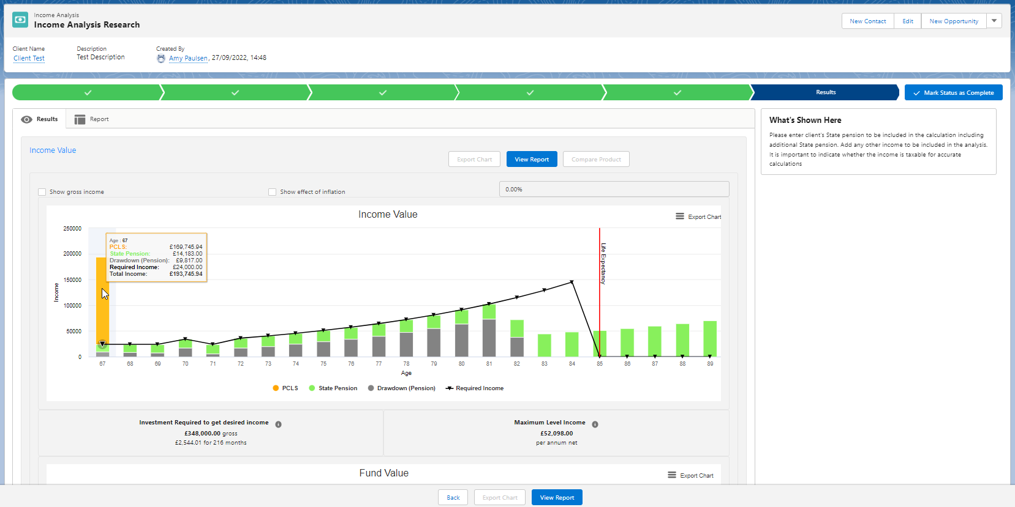This screenshot has width=1015, height=507.
Task: Click the bar at age 75
Action: [x=323, y=344]
